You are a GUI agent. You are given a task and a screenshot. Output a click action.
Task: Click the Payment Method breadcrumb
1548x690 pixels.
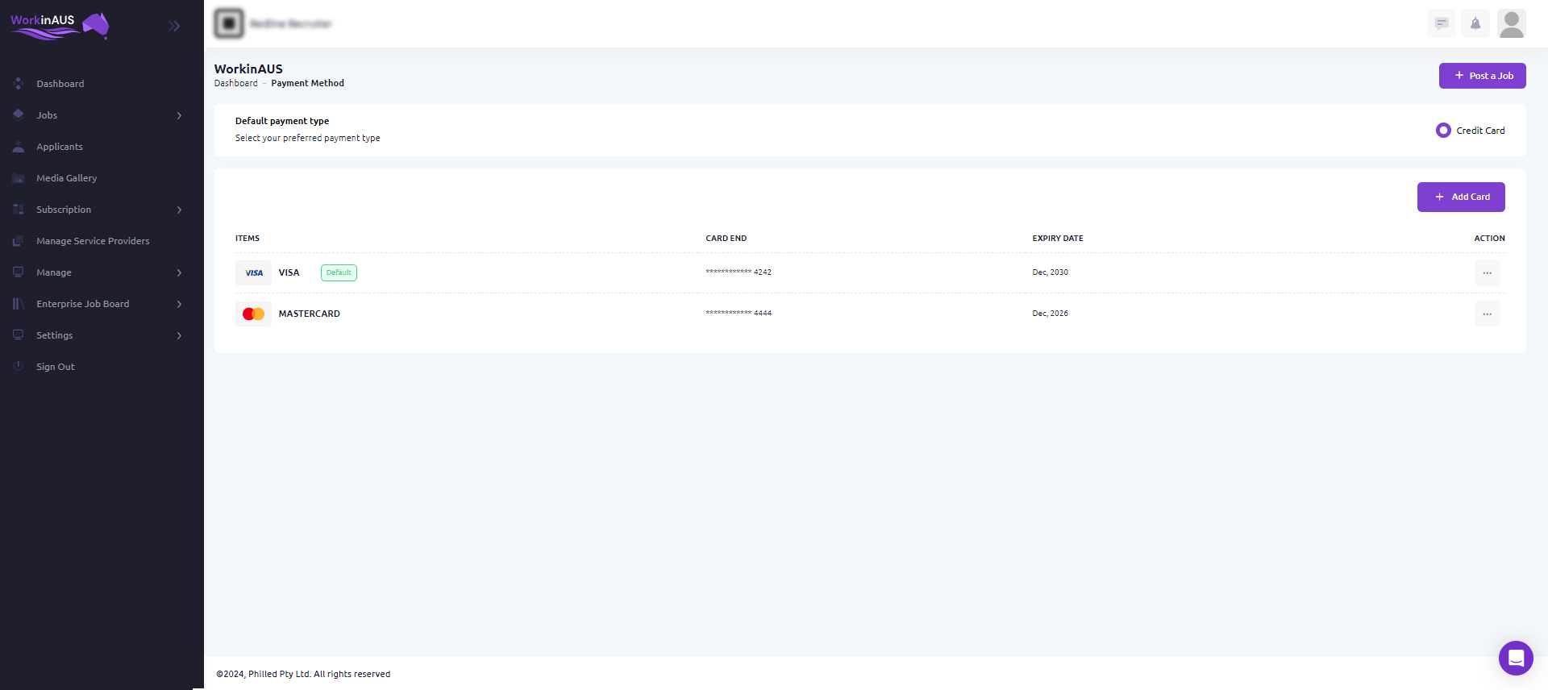coord(307,83)
